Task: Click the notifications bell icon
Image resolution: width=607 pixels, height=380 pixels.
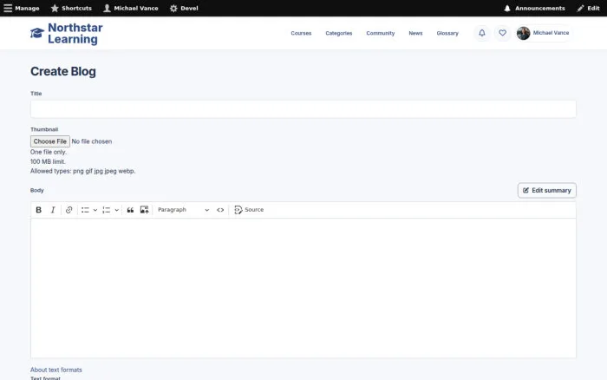Action: pos(482,33)
